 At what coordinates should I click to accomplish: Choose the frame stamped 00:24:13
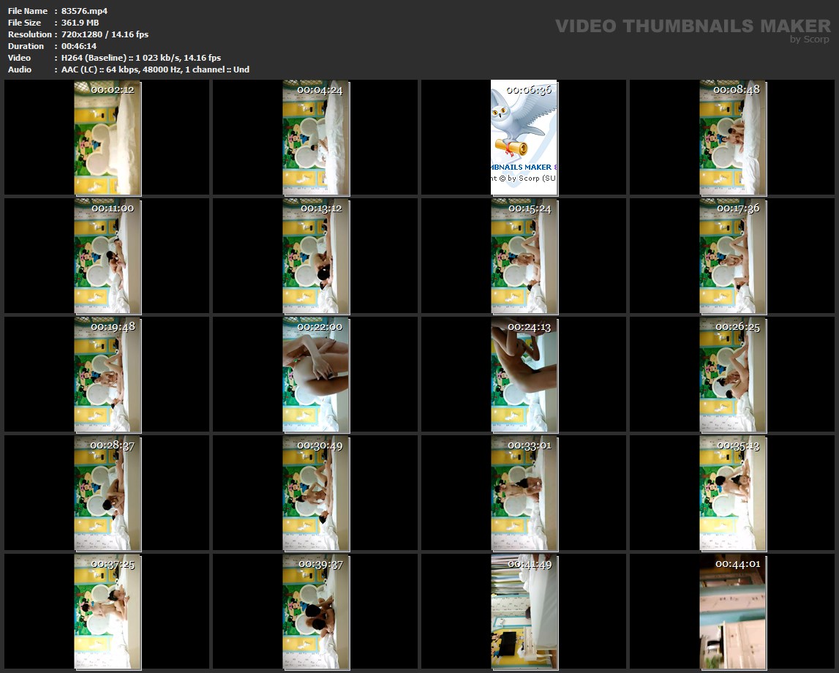point(524,375)
